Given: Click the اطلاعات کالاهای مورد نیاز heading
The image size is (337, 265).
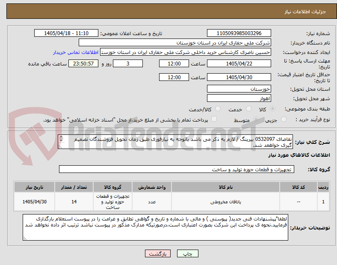Looking at the screenshot, I should pos(299,155).
